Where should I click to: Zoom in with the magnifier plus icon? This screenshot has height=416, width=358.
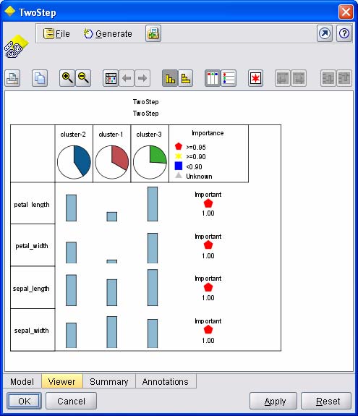[67, 78]
